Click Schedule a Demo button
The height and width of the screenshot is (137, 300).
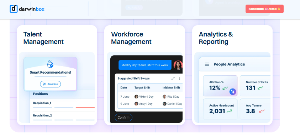pyautogui.click(x=264, y=9)
